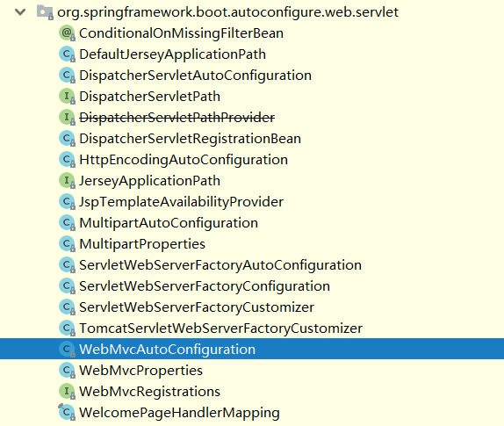Click class icon of JspTemplateAvailabilityProvider

pyautogui.click(x=68, y=202)
